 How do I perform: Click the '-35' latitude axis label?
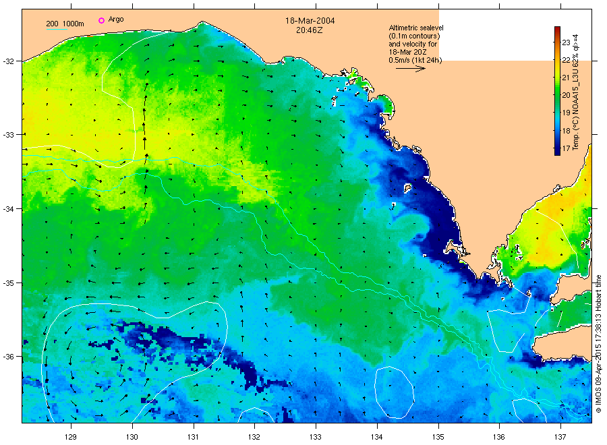pyautogui.click(x=7, y=283)
